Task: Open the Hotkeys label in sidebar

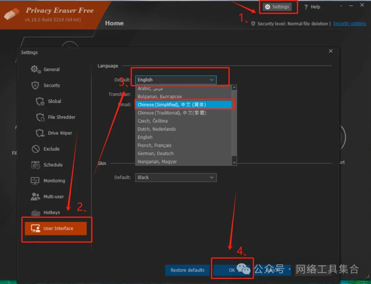Action: pos(52,212)
